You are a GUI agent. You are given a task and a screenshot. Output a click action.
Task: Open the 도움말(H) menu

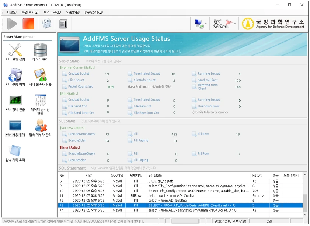click(x=73, y=12)
